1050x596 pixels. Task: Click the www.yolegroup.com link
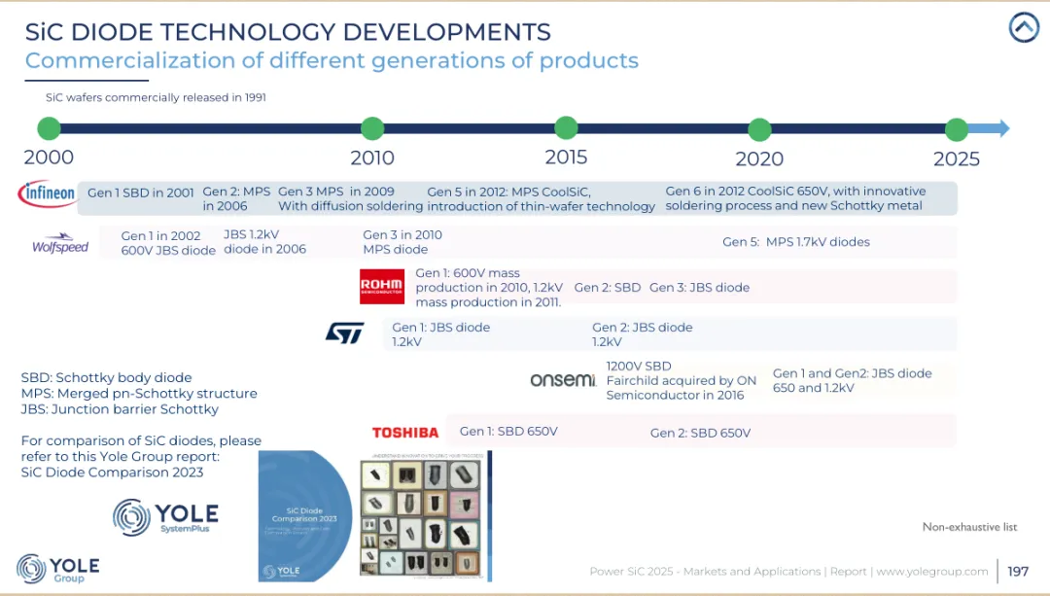tap(932, 572)
